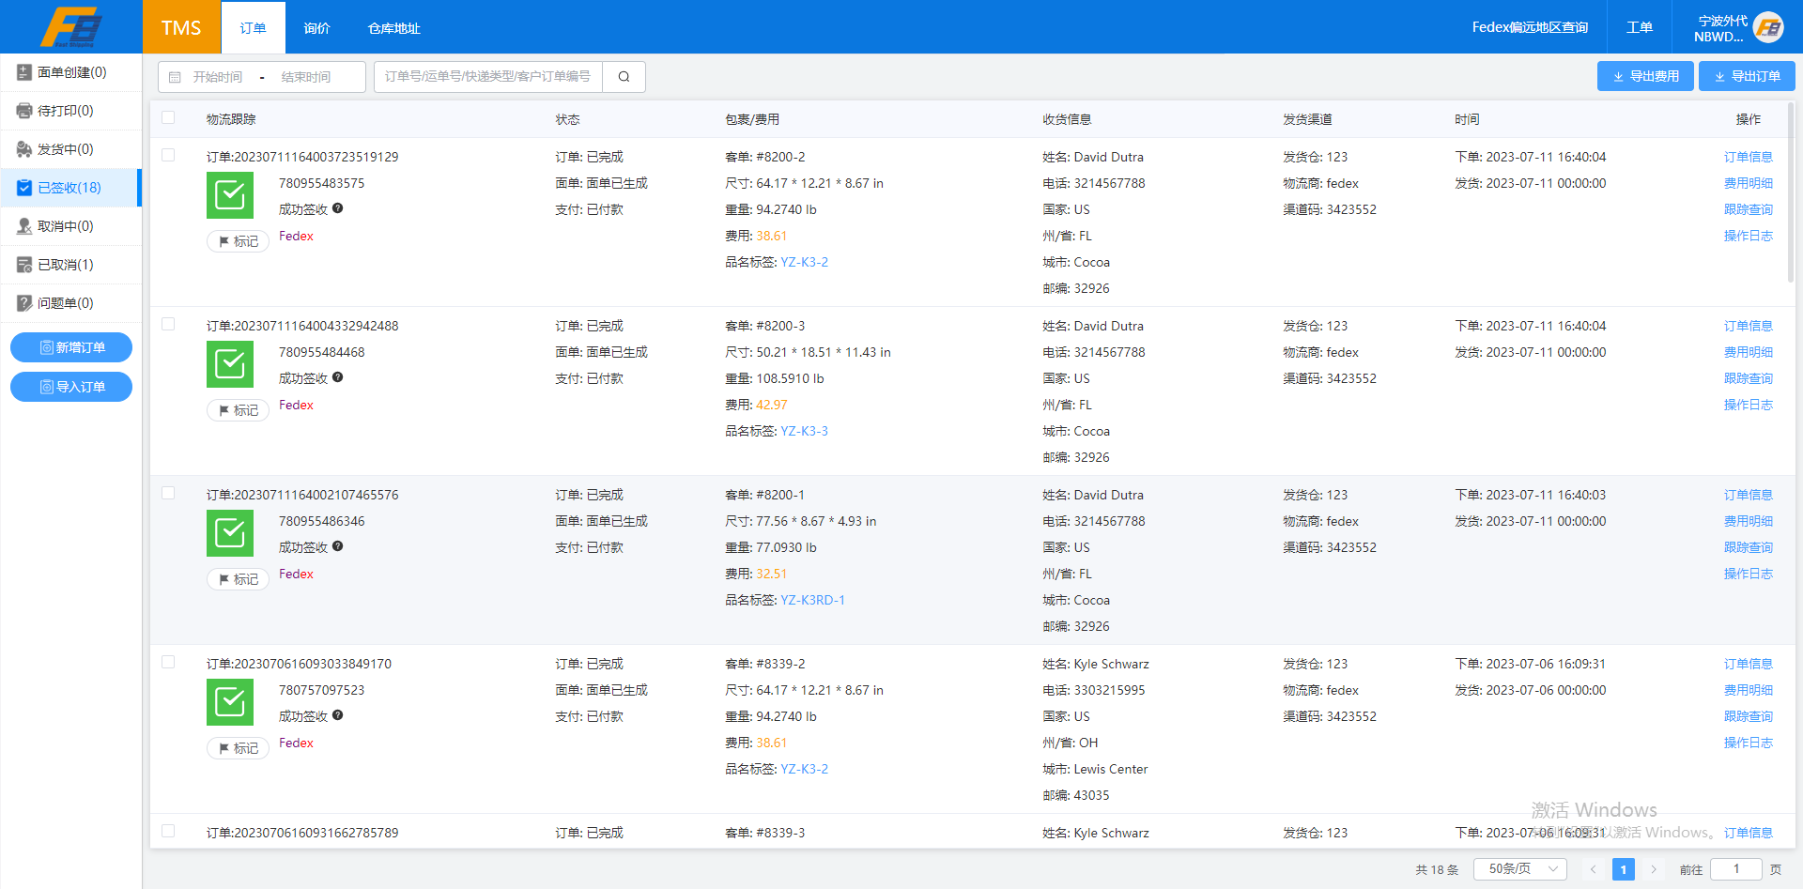Check the order ending 1662785789
This screenshot has height=889, width=1803.
click(168, 831)
